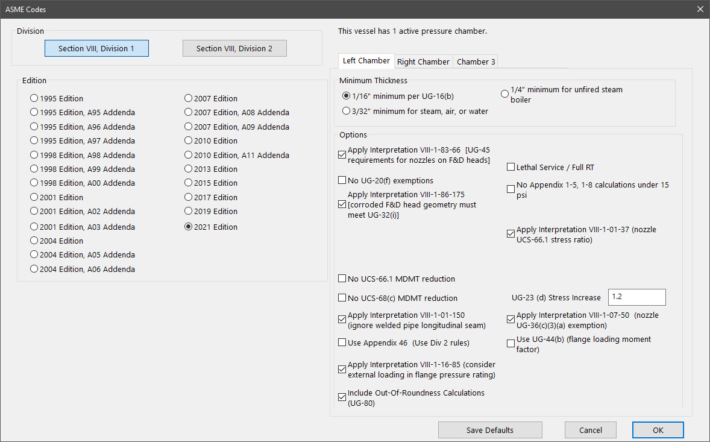
Task: Open the Right Chamber tab
Action: [423, 62]
